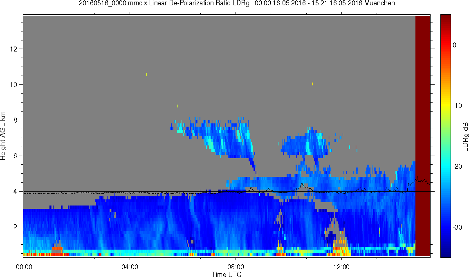Click the 04:00 time tick label

130,267
